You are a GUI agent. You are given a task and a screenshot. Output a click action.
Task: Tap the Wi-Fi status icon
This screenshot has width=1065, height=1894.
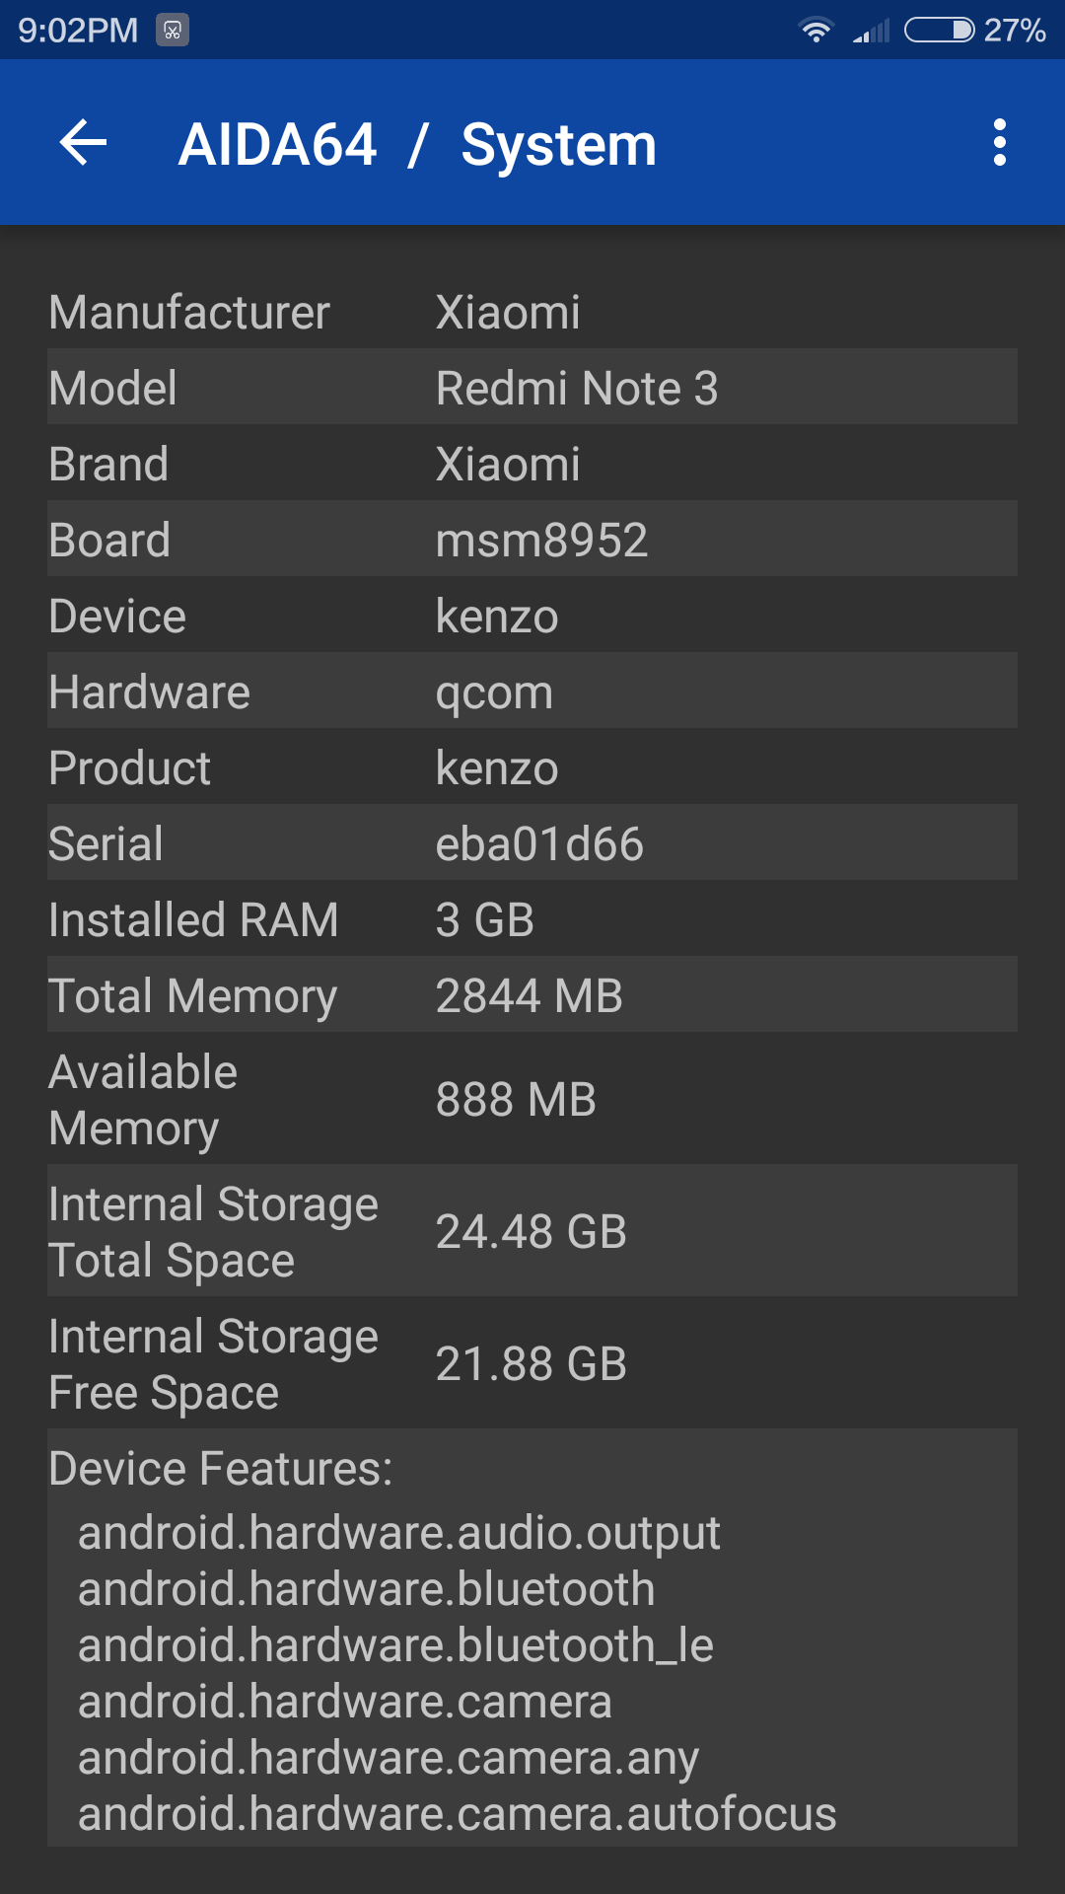pyautogui.click(x=816, y=31)
